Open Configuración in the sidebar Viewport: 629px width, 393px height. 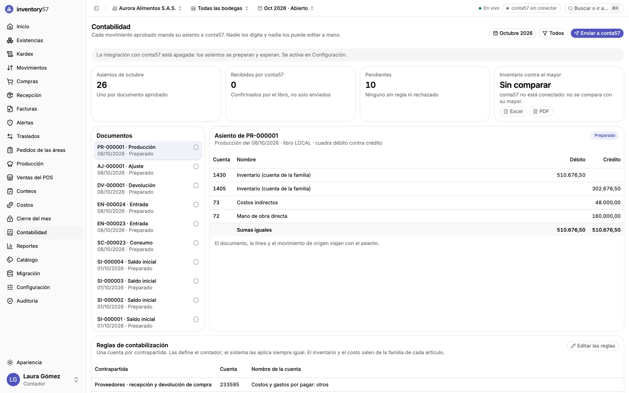43,287
